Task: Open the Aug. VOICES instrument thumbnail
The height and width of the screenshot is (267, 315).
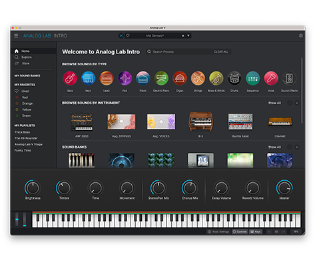Action: [x=161, y=121]
